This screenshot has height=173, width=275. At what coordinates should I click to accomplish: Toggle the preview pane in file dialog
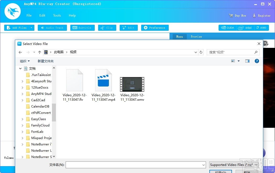point(247,61)
